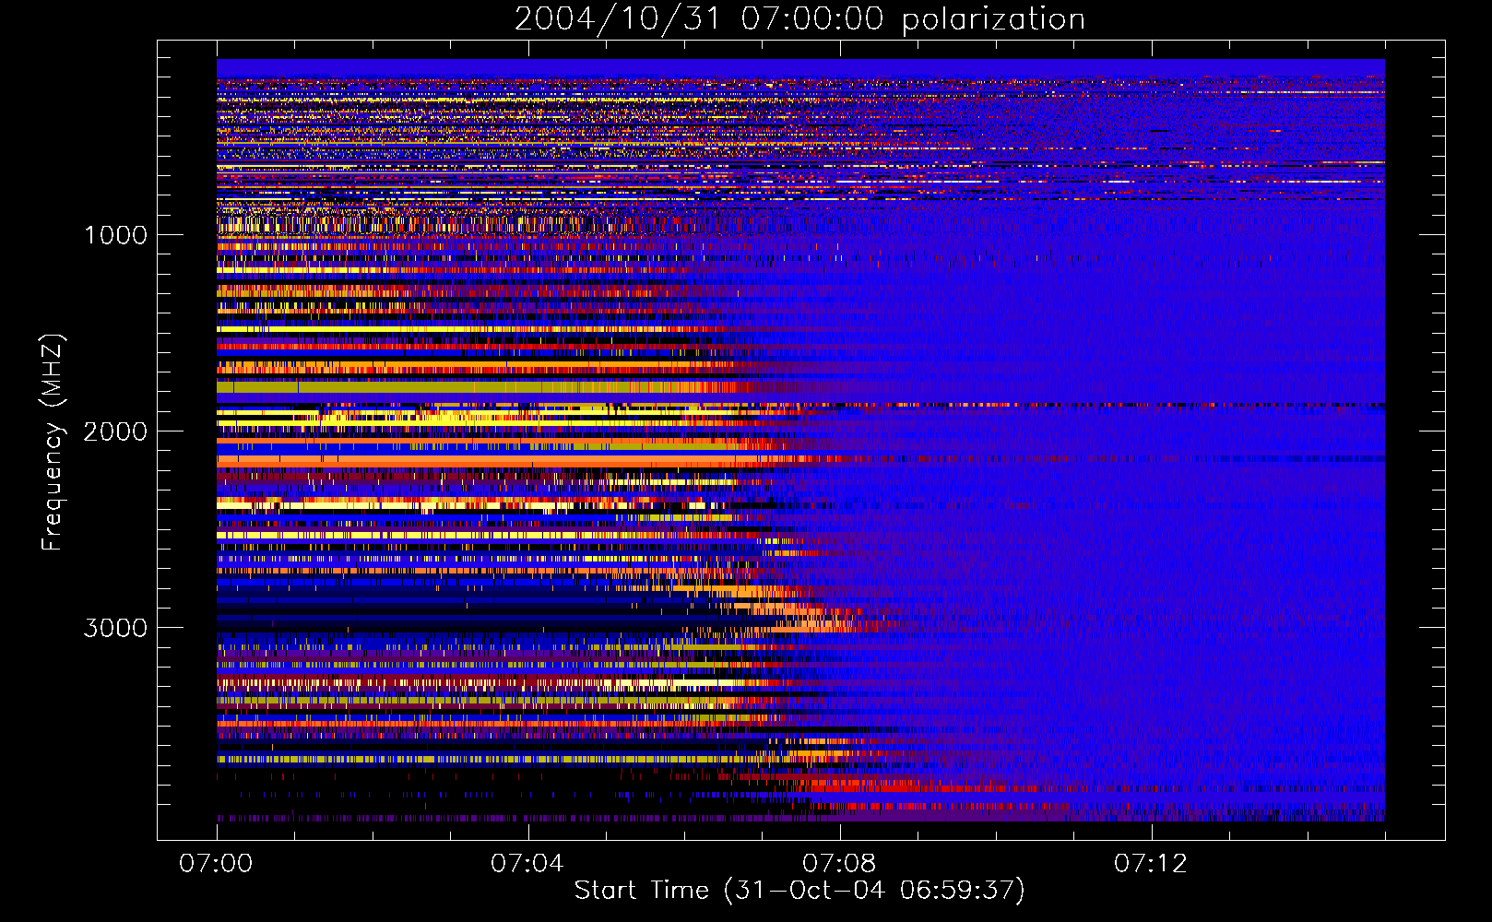
Task: Click the 'Frequency (MHZ)' axis title
Action: pyautogui.click(x=53, y=443)
